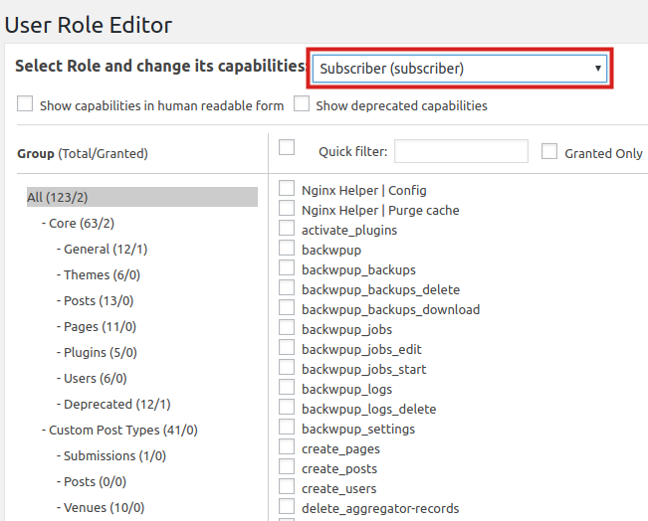This screenshot has width=648, height=521.
Task: Check the delete_aggregator-records capability
Action: pyautogui.click(x=287, y=508)
